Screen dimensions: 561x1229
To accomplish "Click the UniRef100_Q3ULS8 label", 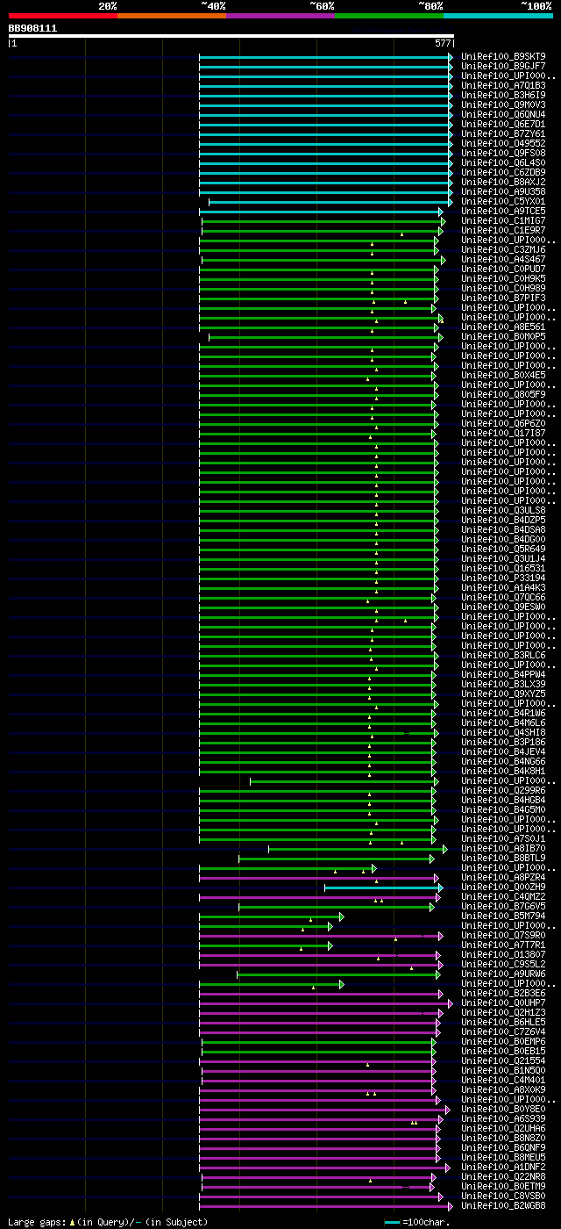I will coord(503,510).
